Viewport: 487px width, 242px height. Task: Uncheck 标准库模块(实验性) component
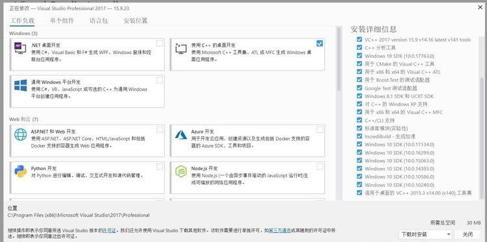[x=359, y=128]
